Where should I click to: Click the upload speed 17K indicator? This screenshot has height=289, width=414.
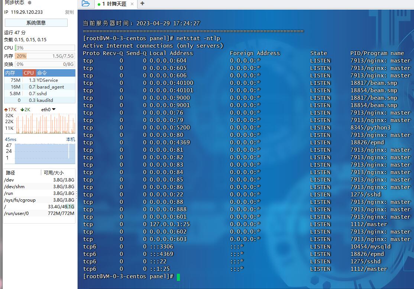click(x=10, y=109)
